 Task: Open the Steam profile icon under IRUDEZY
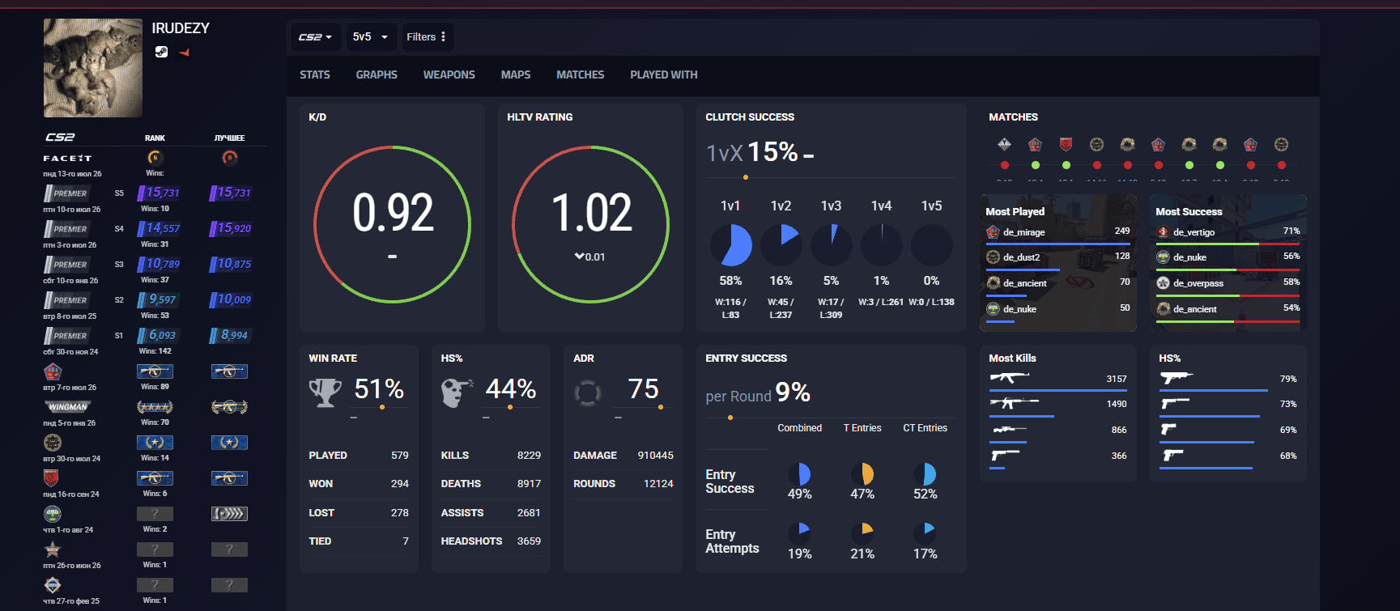pyautogui.click(x=161, y=52)
